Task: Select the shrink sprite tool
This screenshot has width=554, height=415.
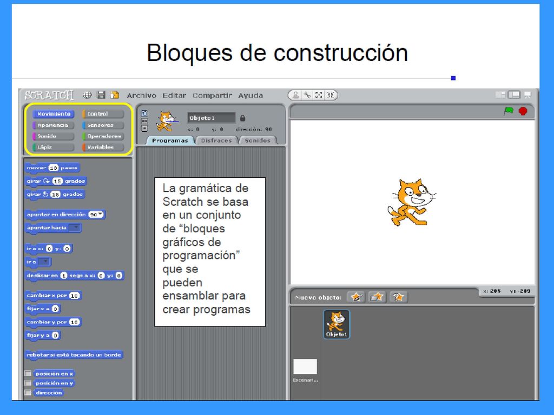Action: [331, 95]
